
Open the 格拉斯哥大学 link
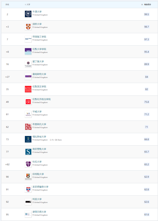39,137
